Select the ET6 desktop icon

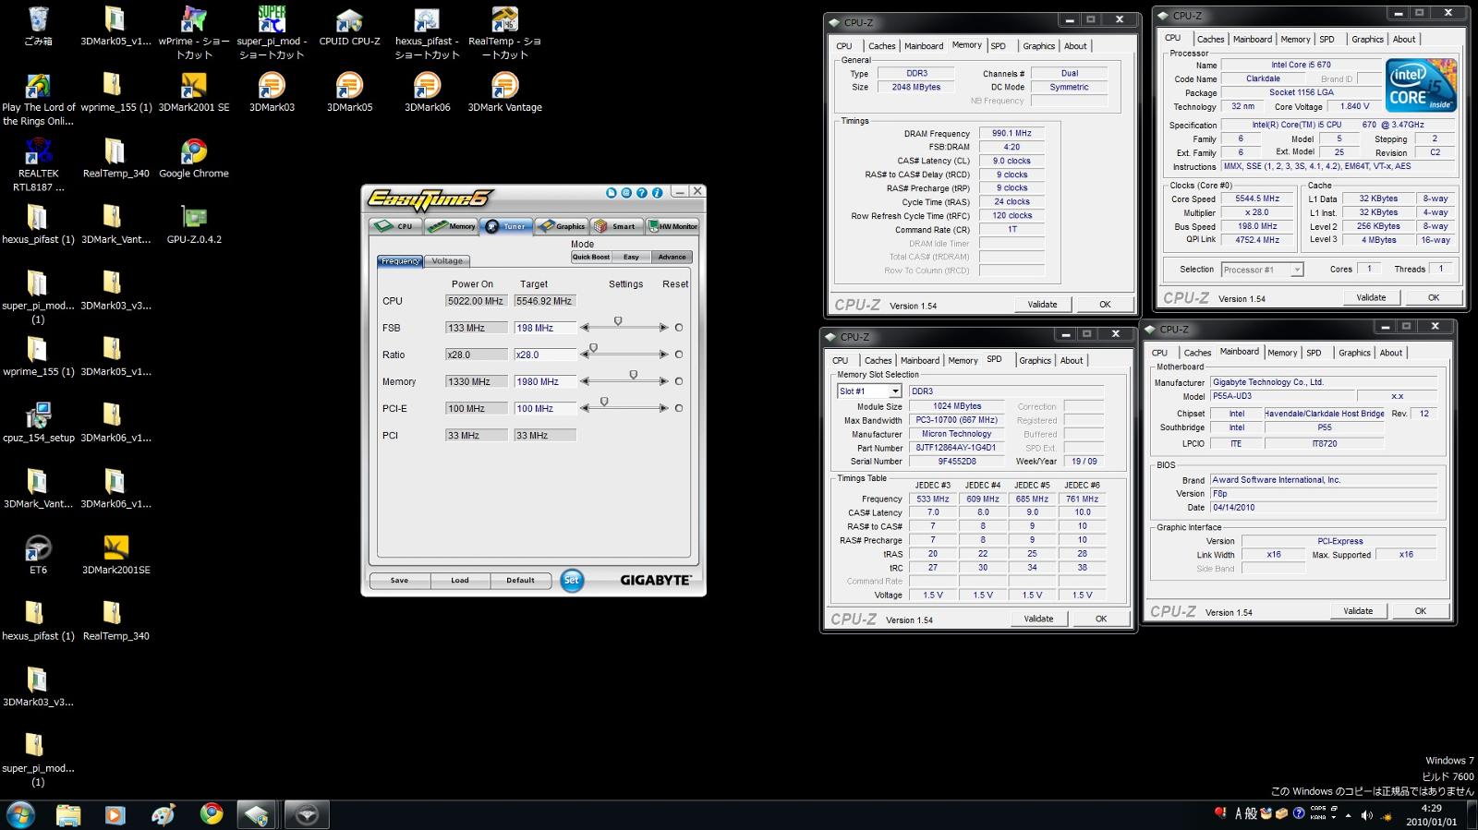(x=38, y=554)
